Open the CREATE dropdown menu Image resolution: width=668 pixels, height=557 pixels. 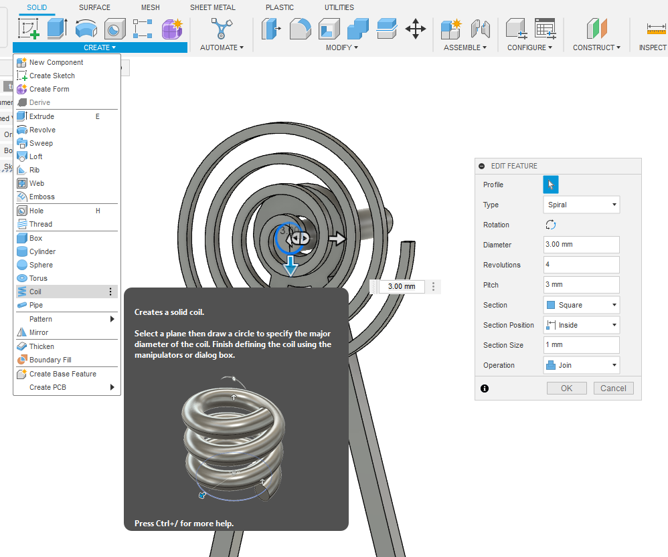tap(100, 47)
